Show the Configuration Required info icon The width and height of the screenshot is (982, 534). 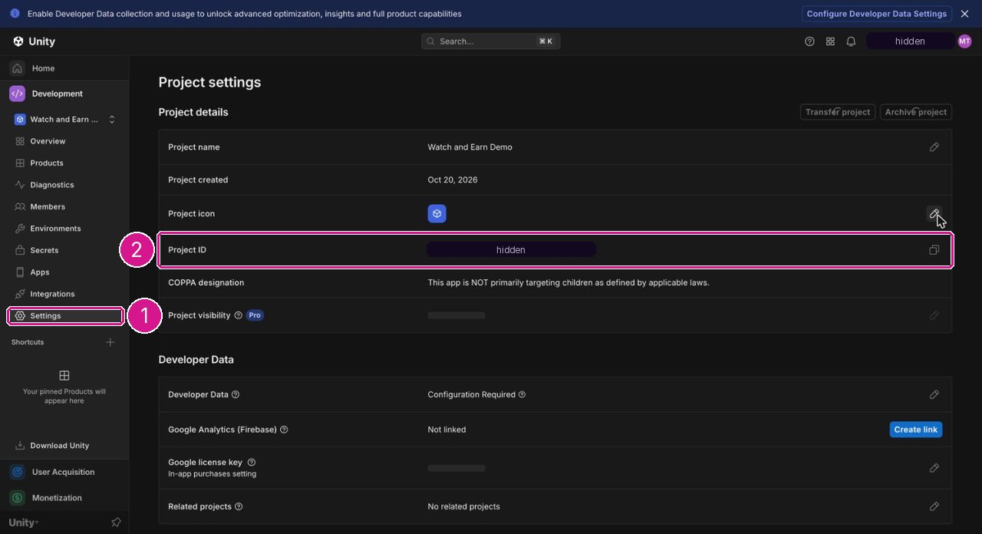tap(522, 394)
